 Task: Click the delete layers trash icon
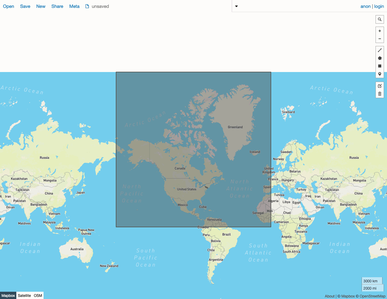coord(380,94)
